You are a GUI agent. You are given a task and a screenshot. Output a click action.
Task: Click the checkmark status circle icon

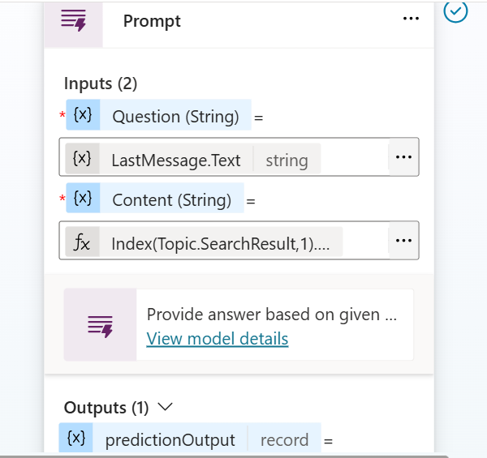tap(455, 11)
